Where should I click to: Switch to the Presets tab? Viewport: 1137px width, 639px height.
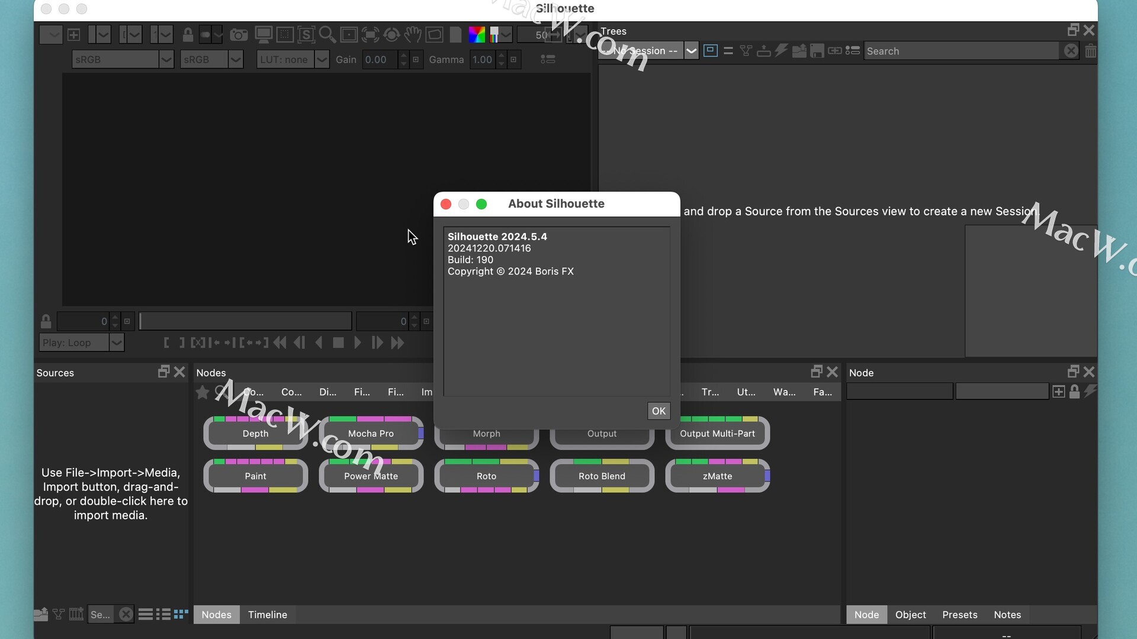point(960,615)
